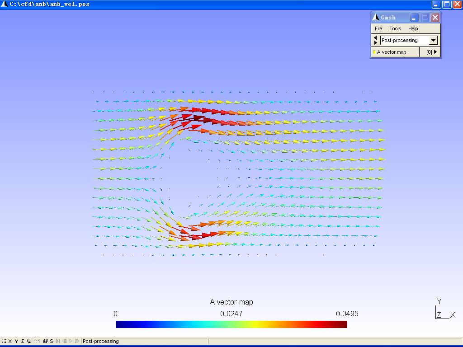The height and width of the screenshot is (347, 463).
Task: Open the Help menu
Action: [x=413, y=28]
